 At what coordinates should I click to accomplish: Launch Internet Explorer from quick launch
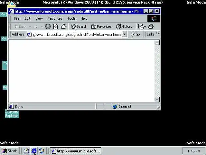tap(34, 151)
